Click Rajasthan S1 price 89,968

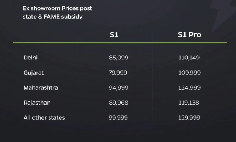tap(119, 103)
